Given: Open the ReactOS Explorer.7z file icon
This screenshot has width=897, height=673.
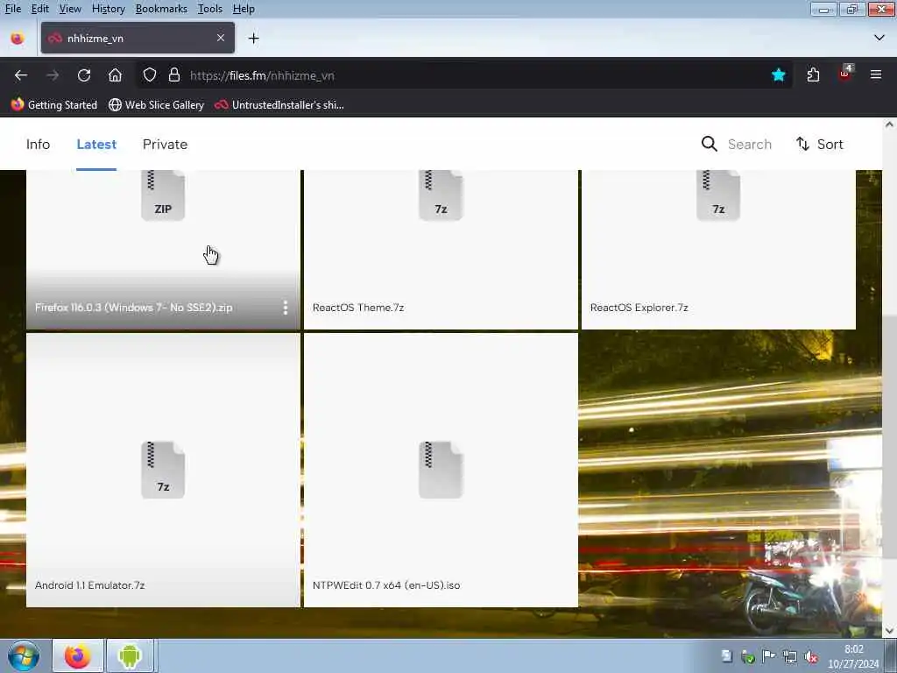Looking at the screenshot, I should pyautogui.click(x=718, y=195).
